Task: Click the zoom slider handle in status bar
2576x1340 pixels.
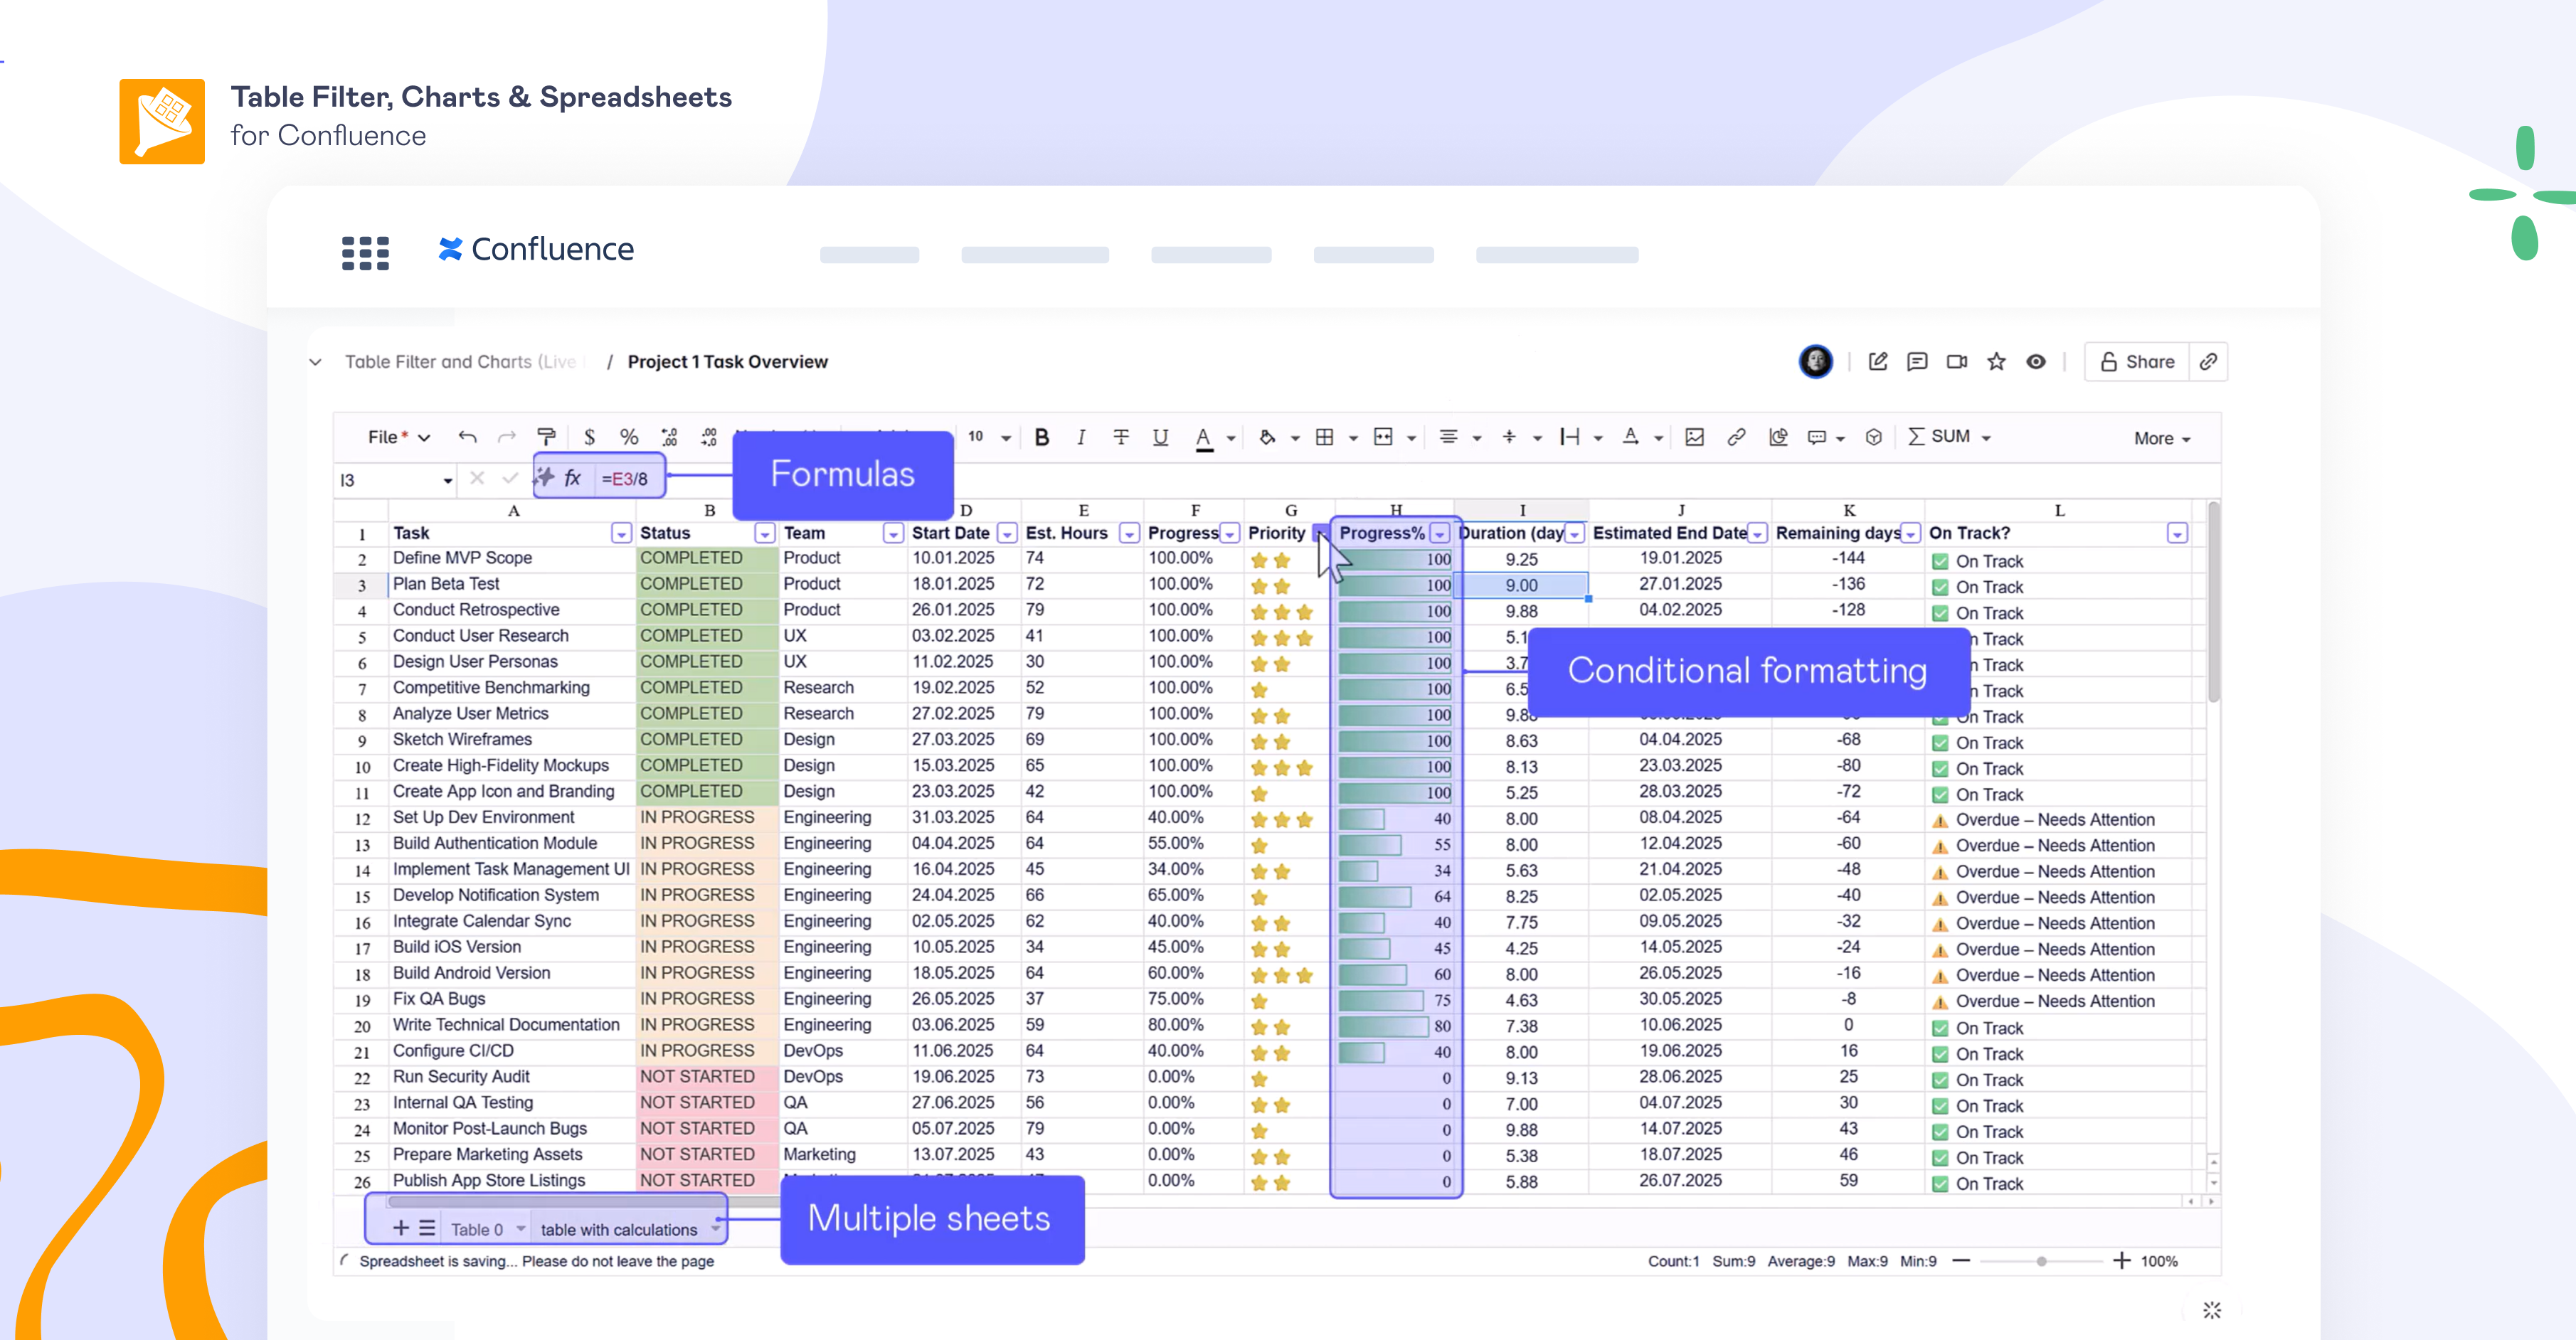Action: pos(2041,1261)
